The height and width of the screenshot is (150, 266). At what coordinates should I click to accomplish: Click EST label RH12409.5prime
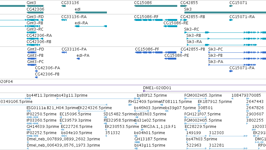coord(144,102)
